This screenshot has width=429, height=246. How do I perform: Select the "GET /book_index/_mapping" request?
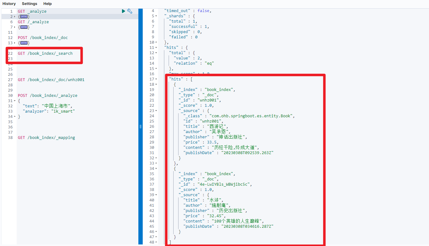[x=46, y=137]
